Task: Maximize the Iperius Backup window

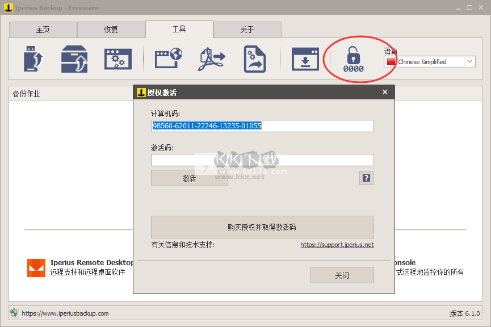Action: click(469, 7)
